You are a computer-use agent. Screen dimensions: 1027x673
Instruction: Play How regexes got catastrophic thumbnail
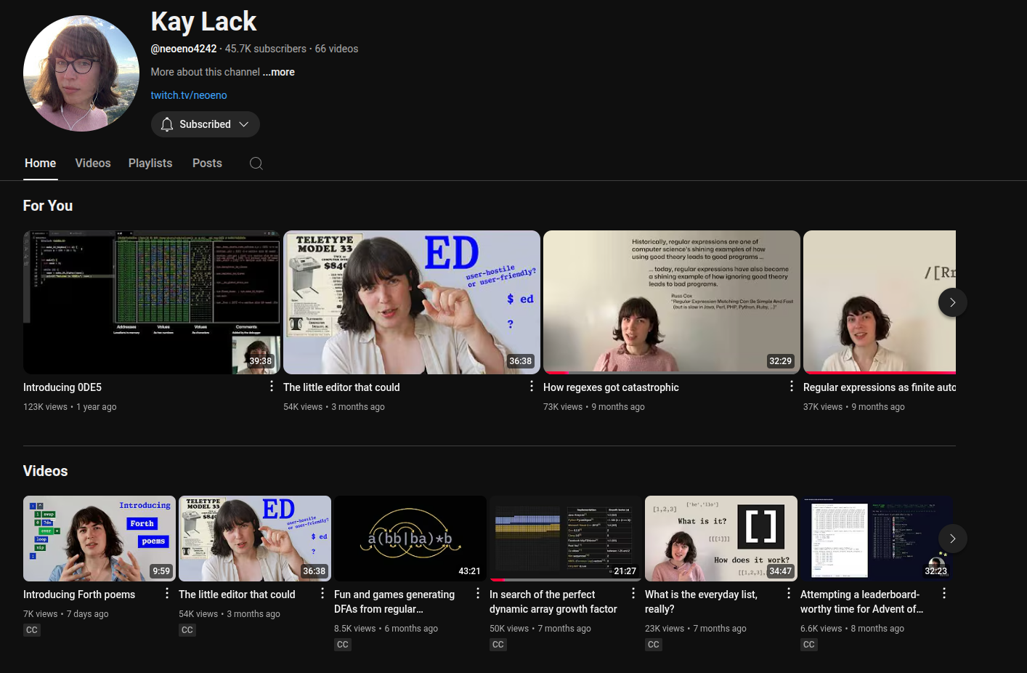(672, 301)
